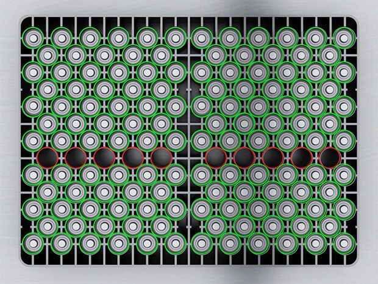Select third red-circled slot from the left
This screenshot has width=378, height=284.
(104, 157)
